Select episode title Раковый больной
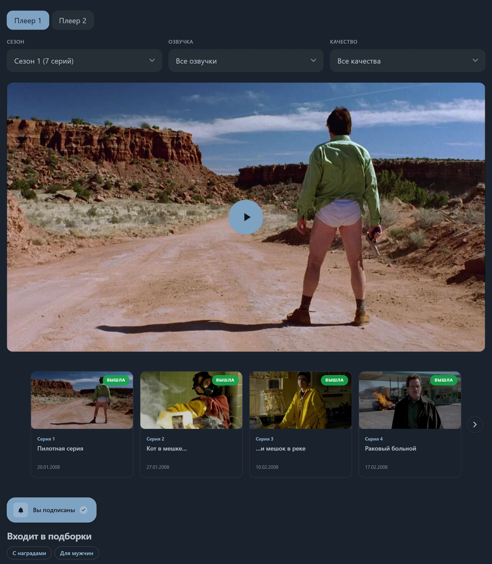The height and width of the screenshot is (564, 492). pyautogui.click(x=391, y=448)
